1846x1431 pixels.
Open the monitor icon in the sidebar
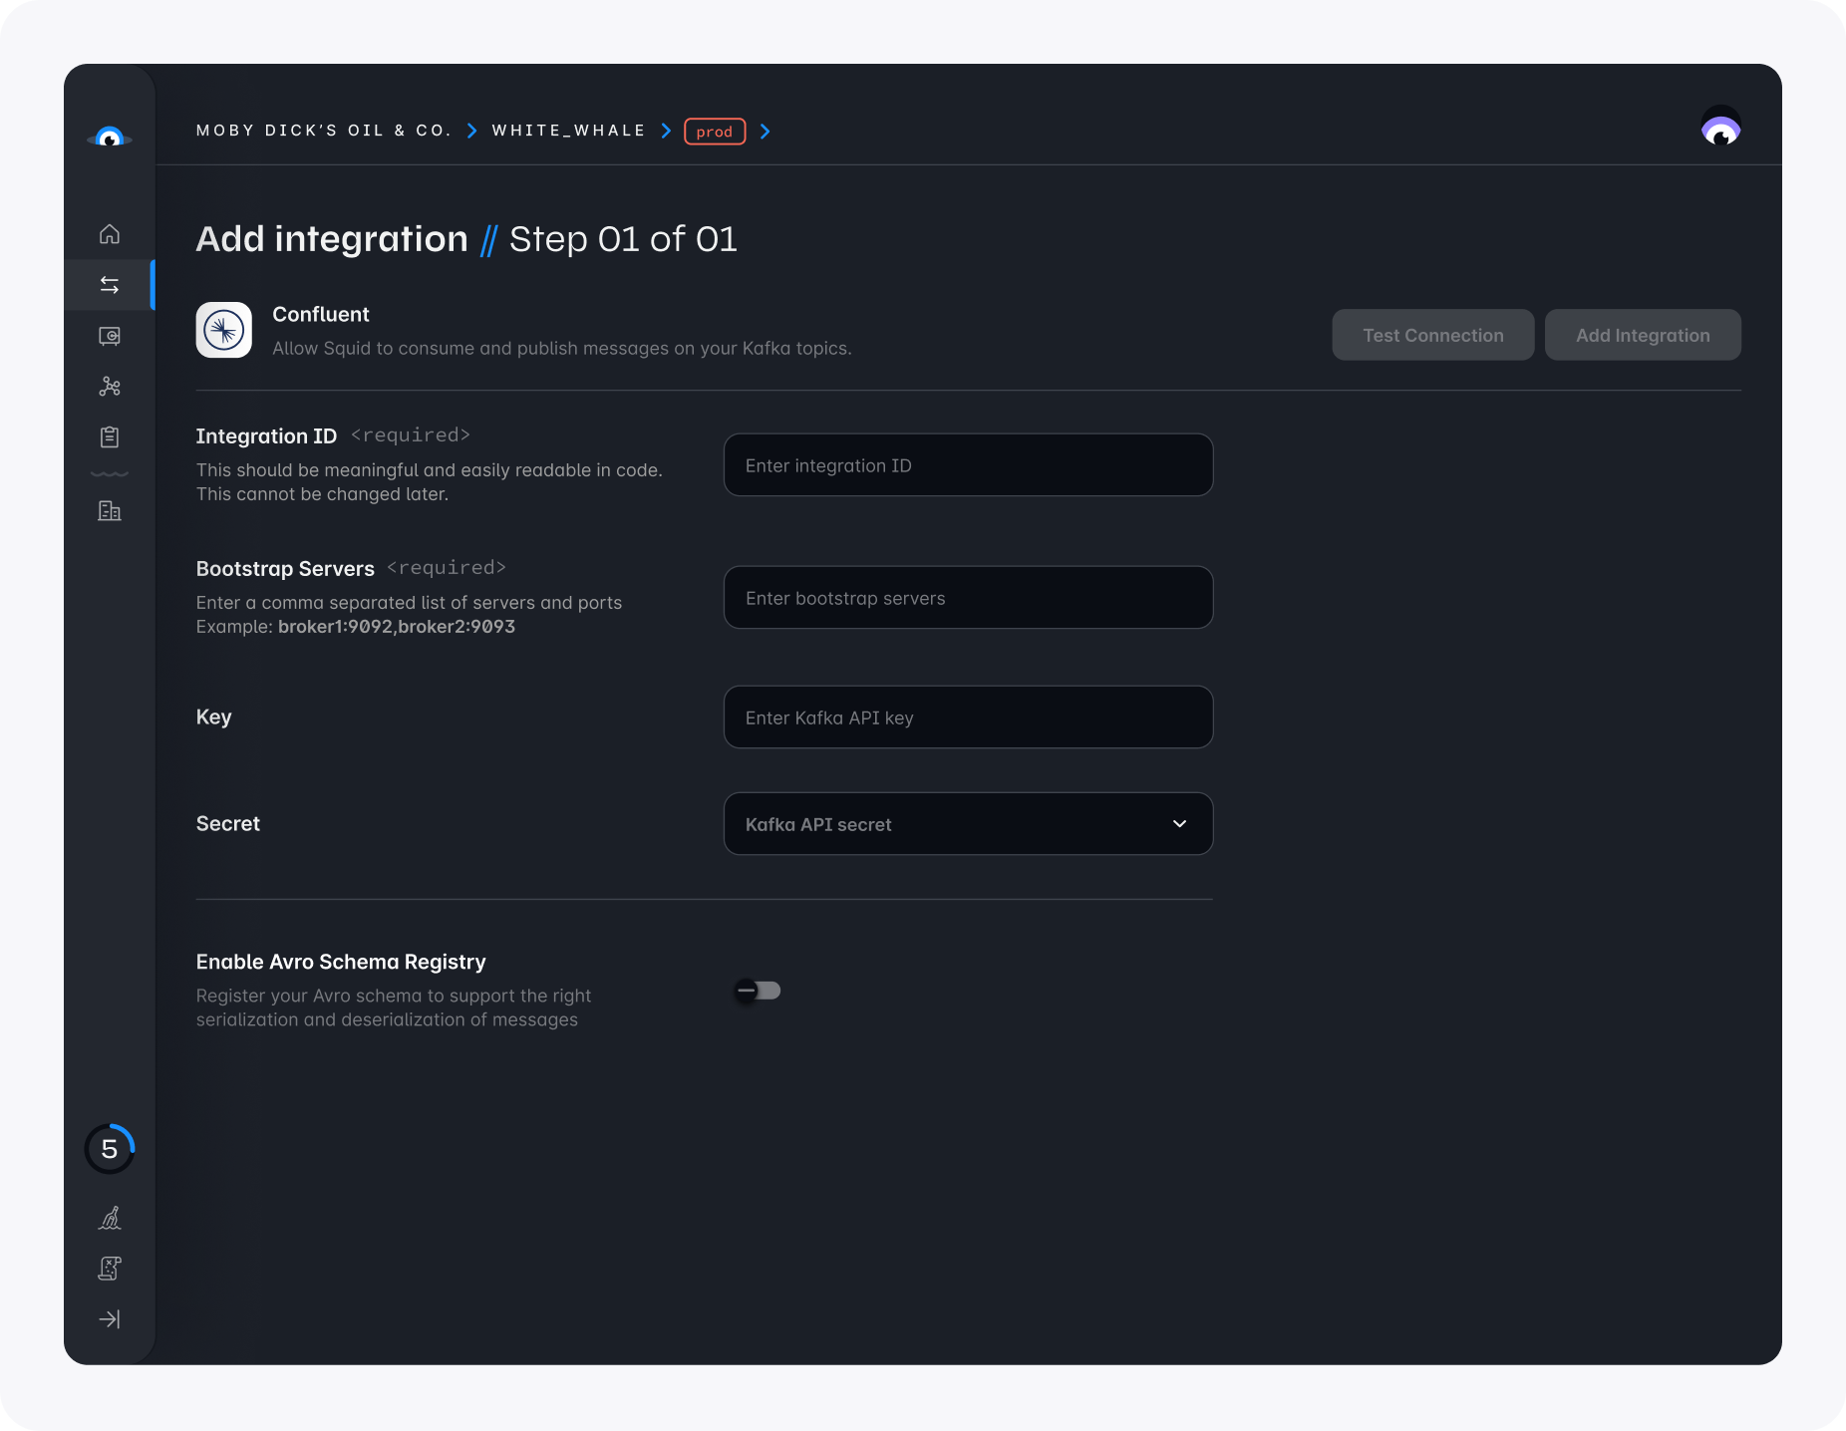[110, 336]
